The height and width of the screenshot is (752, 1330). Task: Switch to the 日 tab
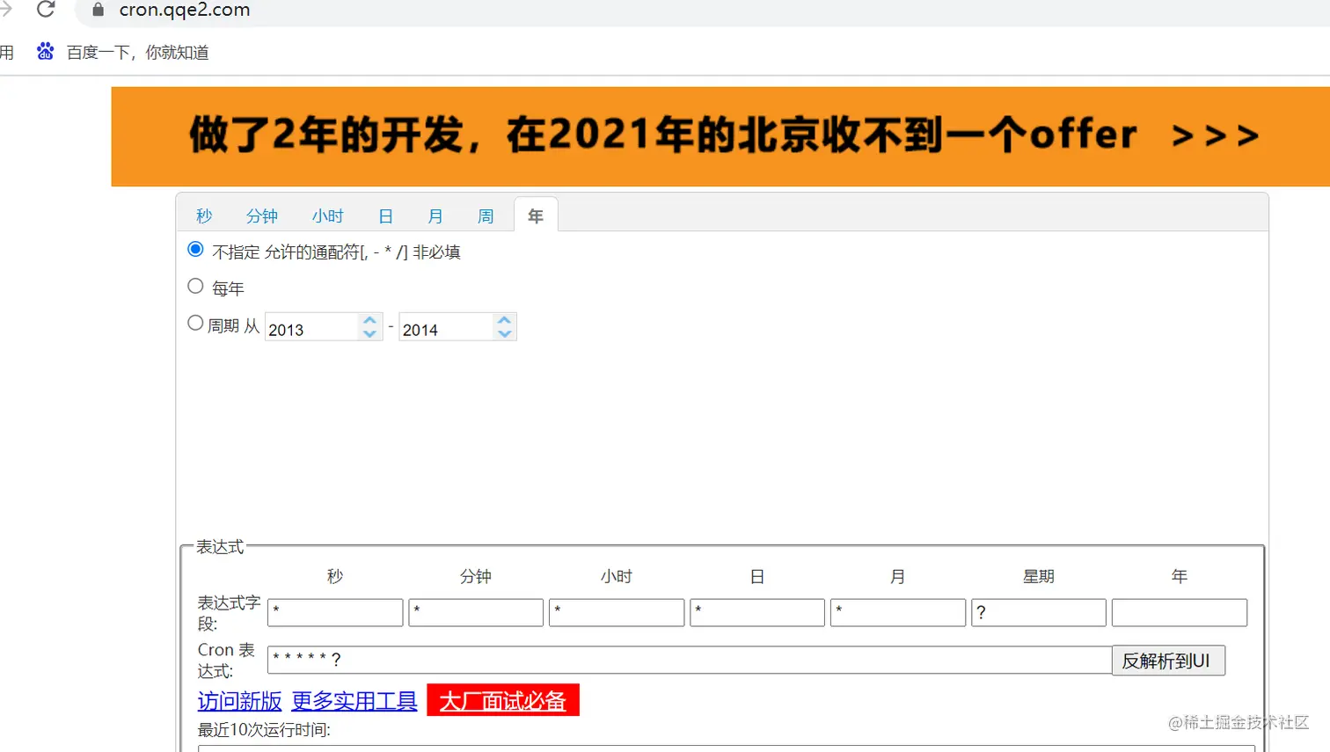click(385, 216)
